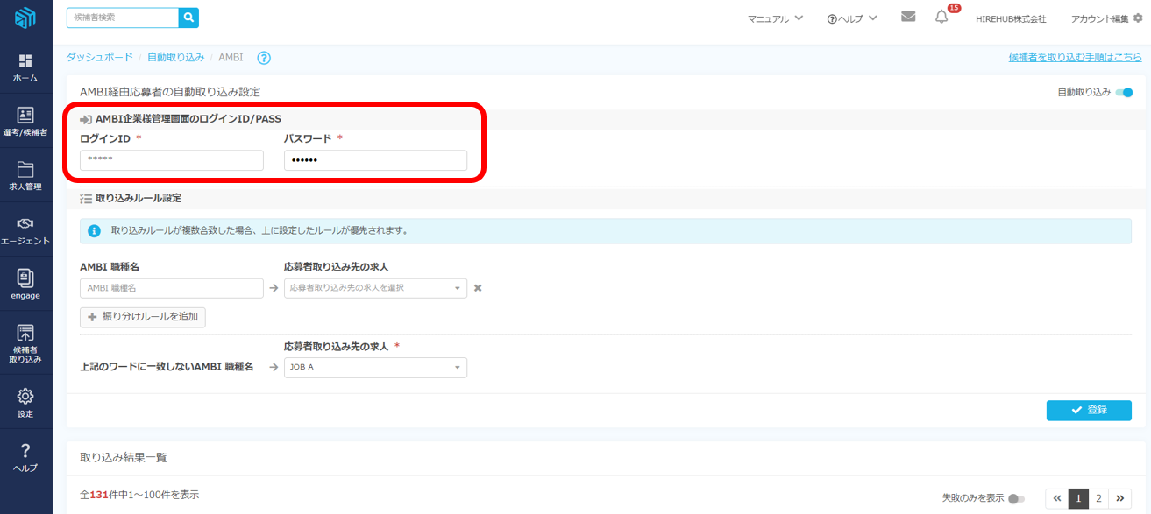
Task: Go to page 2 of results
Action: click(1098, 498)
